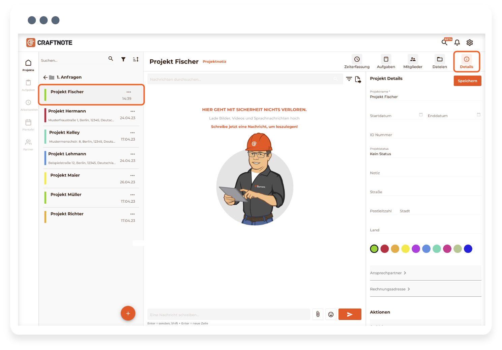
Task: Switch to Details tab
Action: [467, 62]
